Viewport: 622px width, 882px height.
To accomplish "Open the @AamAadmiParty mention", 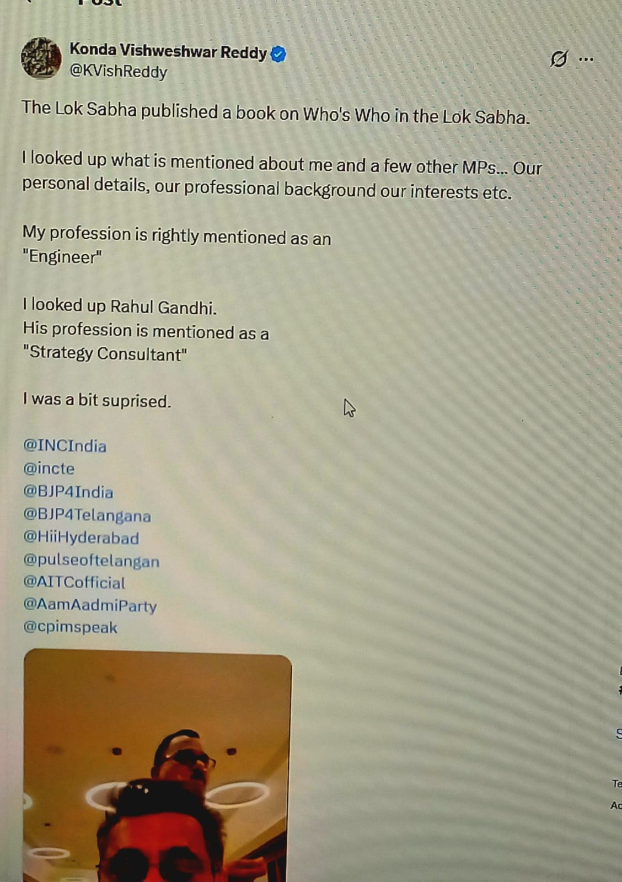I will point(90,605).
